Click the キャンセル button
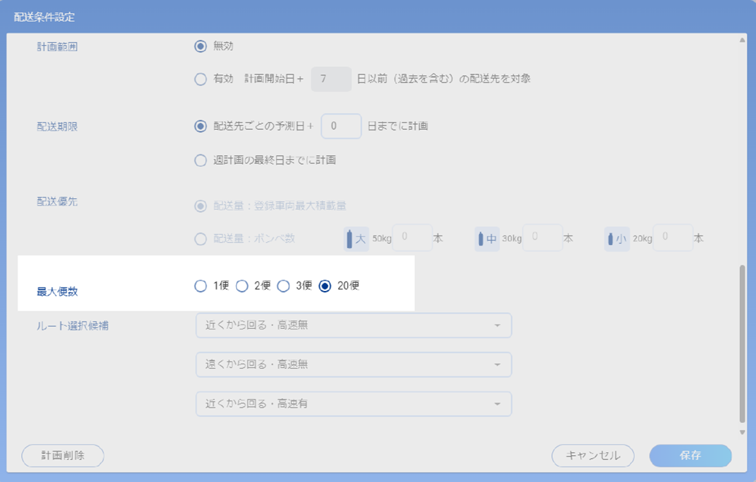 point(593,456)
